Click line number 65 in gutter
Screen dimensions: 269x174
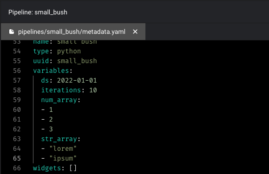pyautogui.click(x=17, y=158)
